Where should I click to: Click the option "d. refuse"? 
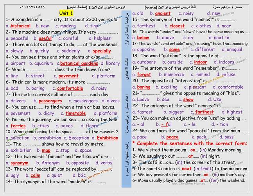click(226, 74)
